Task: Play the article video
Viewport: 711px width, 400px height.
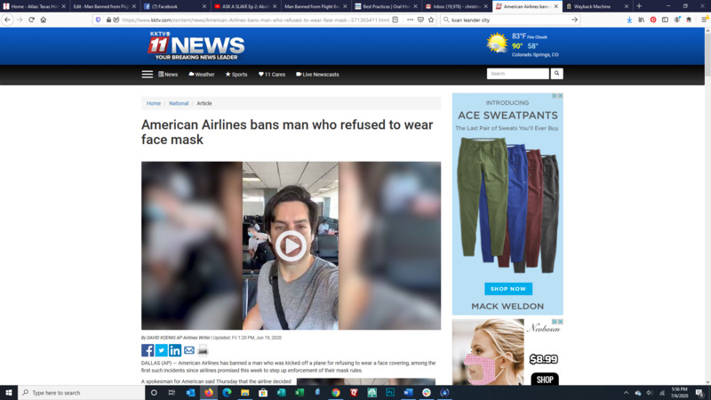Action: coord(291,246)
